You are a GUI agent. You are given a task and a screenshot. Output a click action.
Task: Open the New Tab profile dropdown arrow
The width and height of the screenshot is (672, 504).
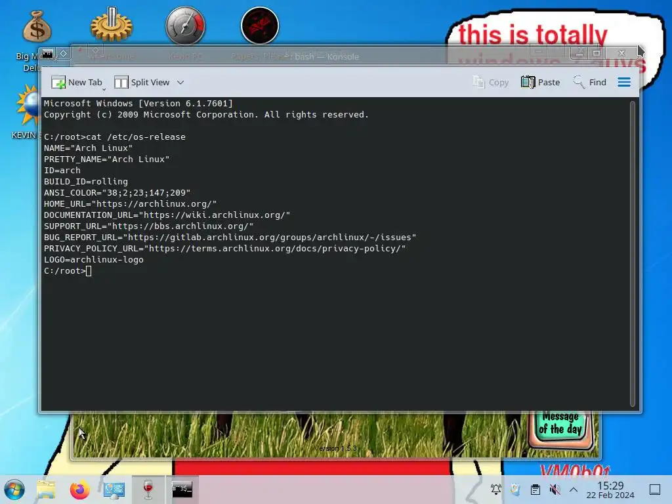coord(104,89)
